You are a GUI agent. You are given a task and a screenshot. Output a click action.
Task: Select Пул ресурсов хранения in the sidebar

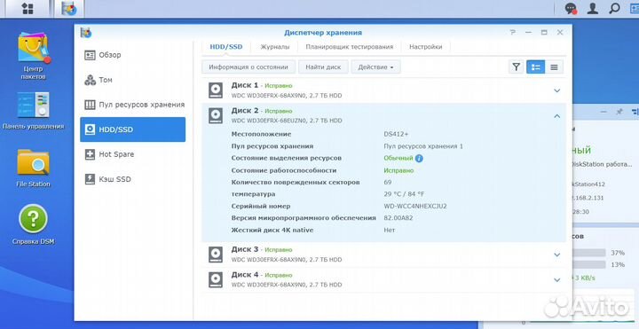coord(133,105)
